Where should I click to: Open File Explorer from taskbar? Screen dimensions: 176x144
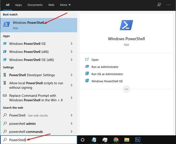[127, 140]
